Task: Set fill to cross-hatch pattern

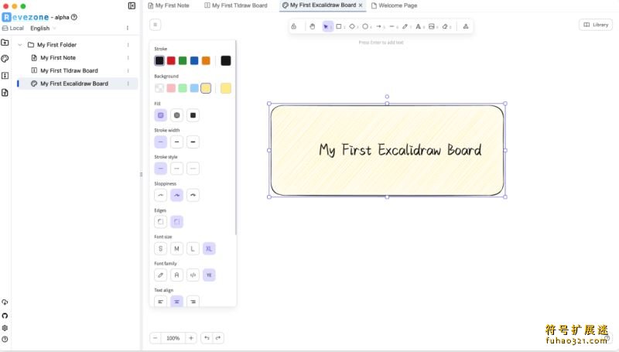Action: [177, 115]
